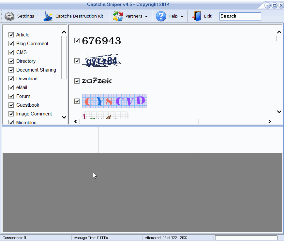The height and width of the screenshot is (241, 284).
Task: Click inside the Search input field
Action: 240,16
